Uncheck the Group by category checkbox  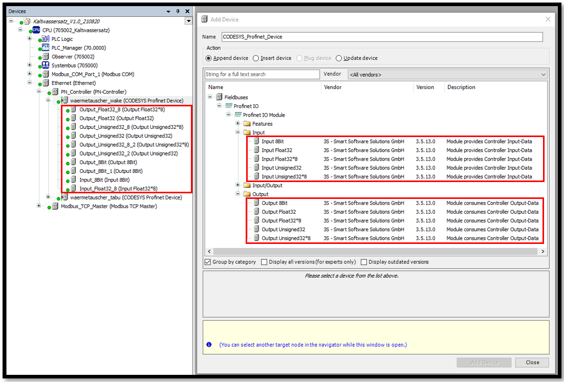[208, 262]
